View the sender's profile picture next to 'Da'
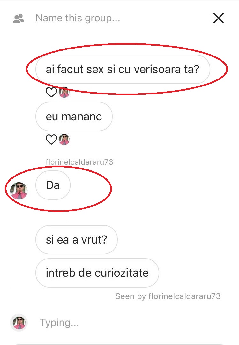 19,191
